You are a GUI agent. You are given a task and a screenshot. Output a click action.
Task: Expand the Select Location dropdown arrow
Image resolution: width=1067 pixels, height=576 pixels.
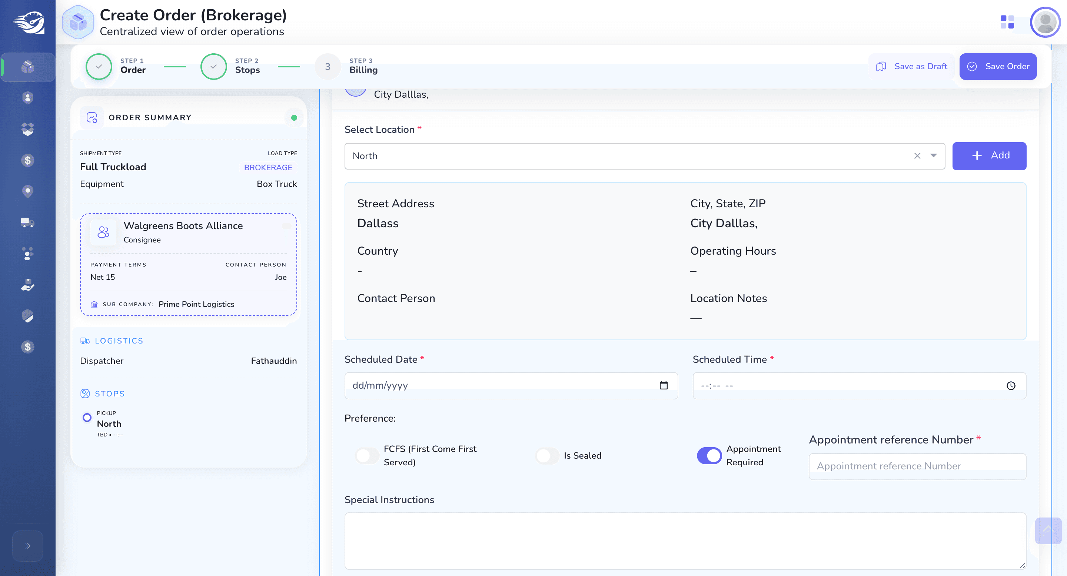click(933, 155)
